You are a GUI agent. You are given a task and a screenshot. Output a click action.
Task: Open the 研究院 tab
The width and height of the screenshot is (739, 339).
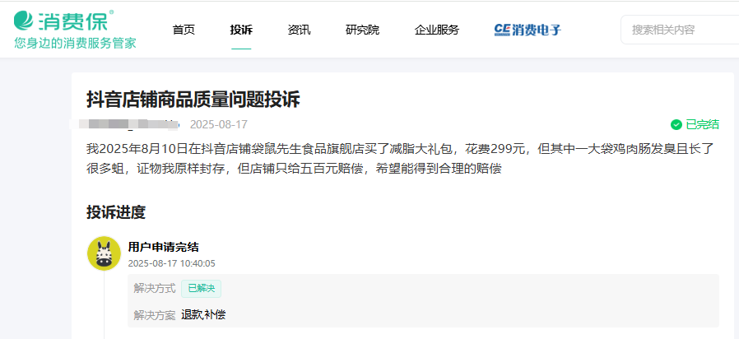point(362,30)
